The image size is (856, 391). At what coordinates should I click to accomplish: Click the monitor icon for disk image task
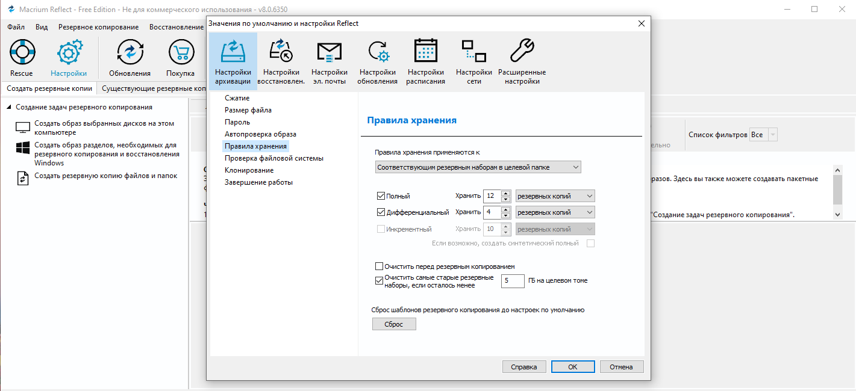pos(23,128)
